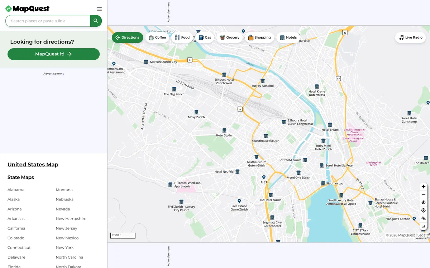
Task: Open the New York state map link
Action: pos(65,248)
